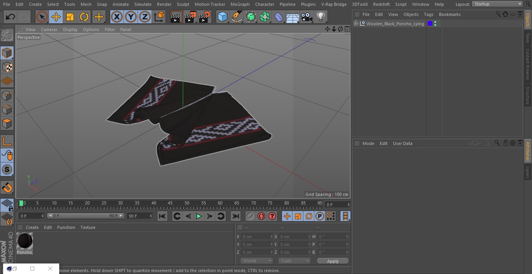
Task: Switch to the Layers side tab
Action: point(528,172)
